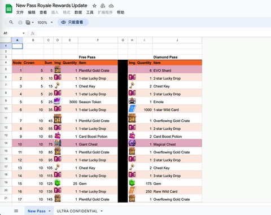Expand the 100% zoom dropdown
271x215 pixels.
[45, 23]
